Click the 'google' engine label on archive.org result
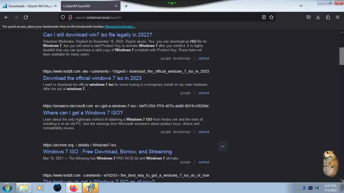The image size is (344, 193). [185, 162]
